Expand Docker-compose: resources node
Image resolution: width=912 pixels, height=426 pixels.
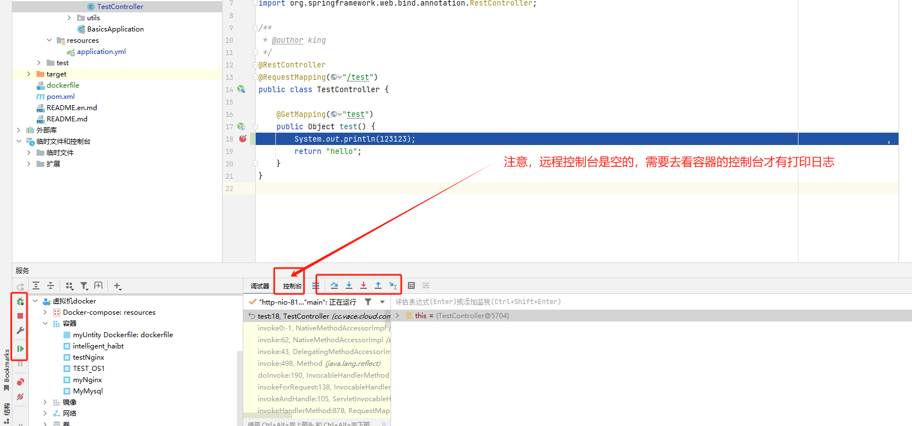(45, 312)
